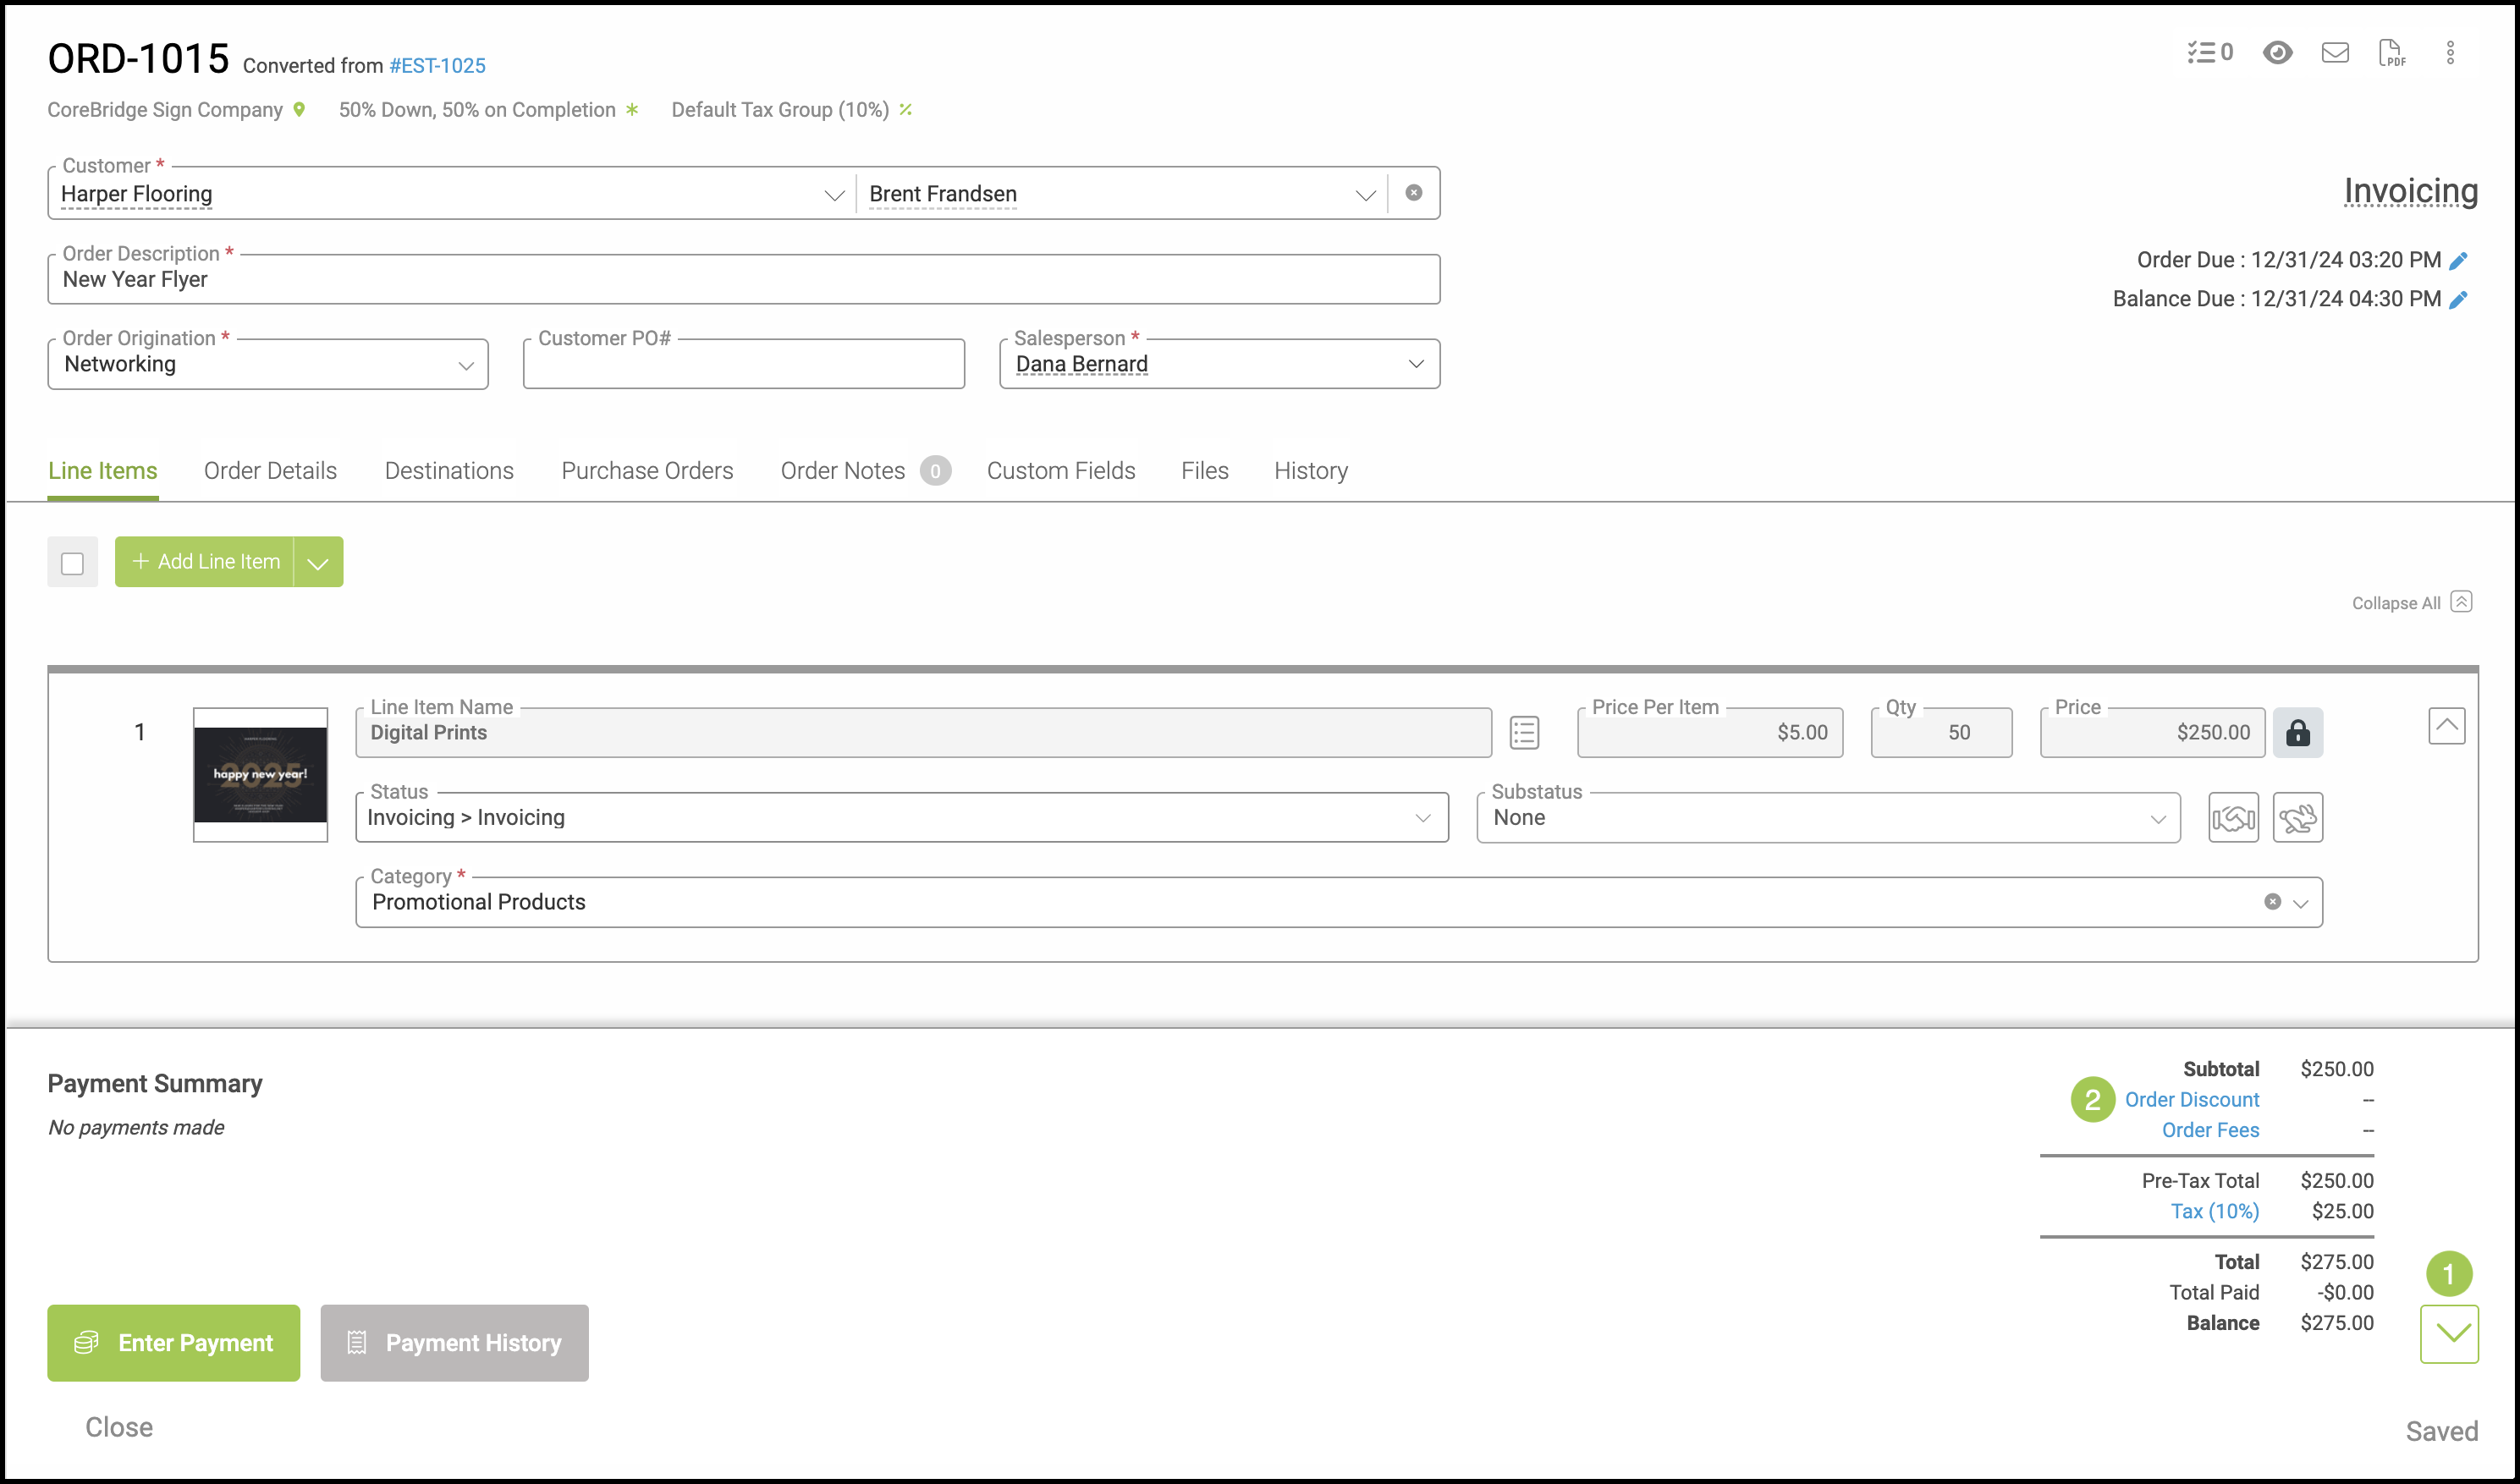
Task: Edit Balance Due date pencil icon
Action: pyautogui.click(x=2459, y=300)
